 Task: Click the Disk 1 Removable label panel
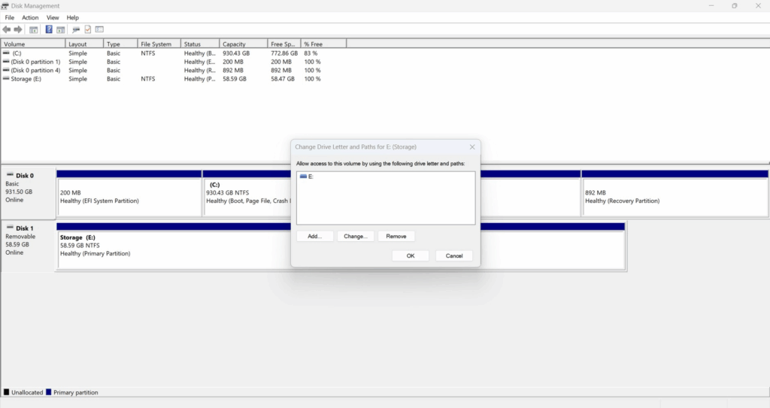click(28, 246)
